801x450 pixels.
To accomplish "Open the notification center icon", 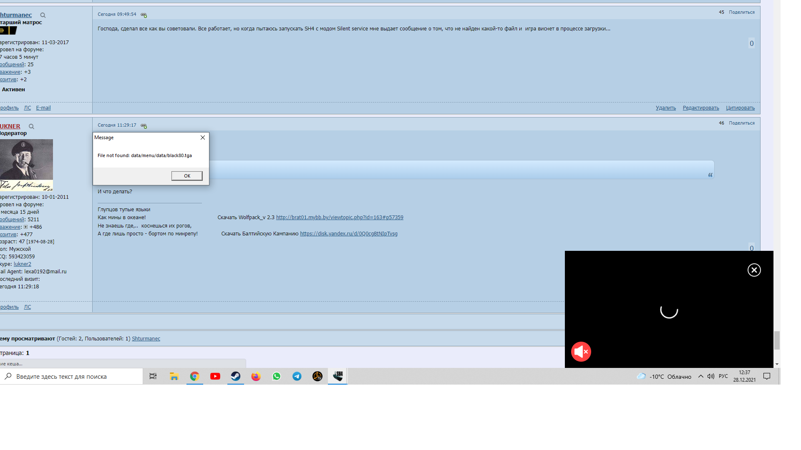I will pos(767,376).
